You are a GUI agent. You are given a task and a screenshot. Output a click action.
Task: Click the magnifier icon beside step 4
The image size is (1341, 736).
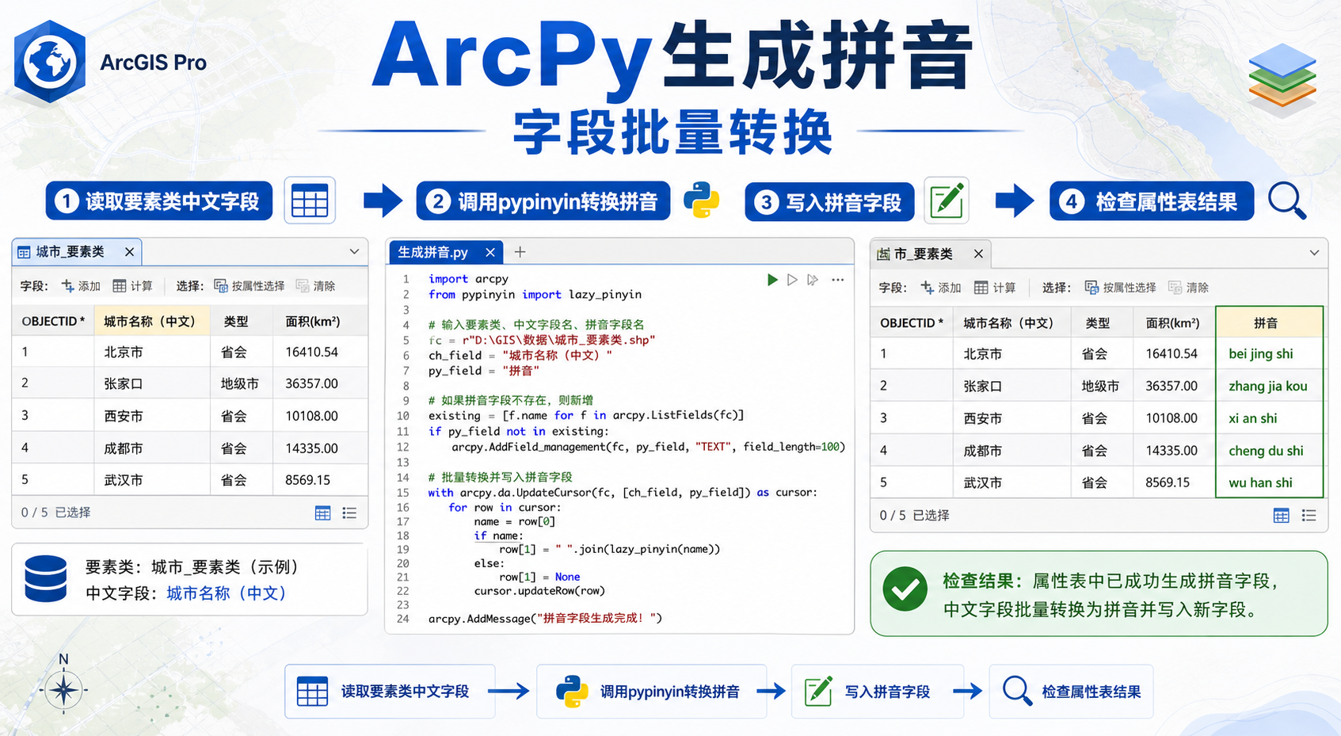pos(1286,200)
